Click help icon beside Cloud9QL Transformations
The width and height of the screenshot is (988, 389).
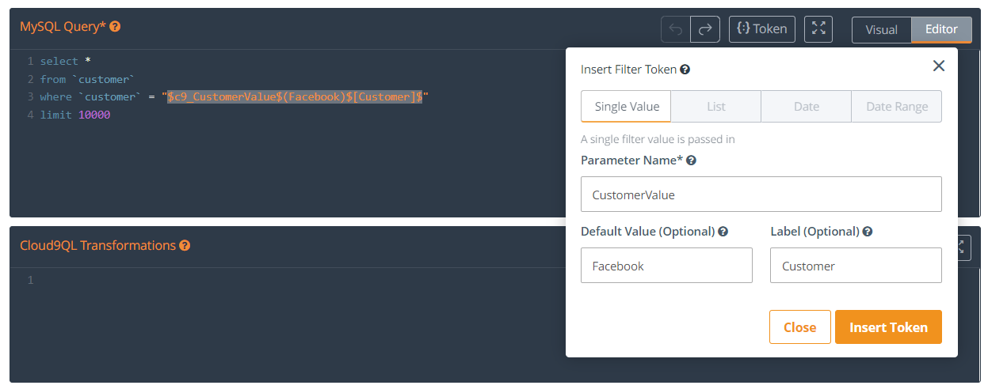[x=185, y=246]
